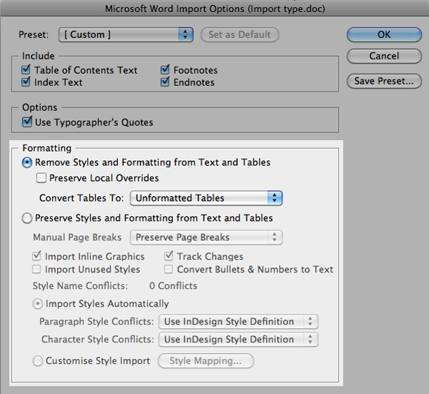Click the 'Options' group heading
This screenshot has width=429, height=394.
click(39, 107)
